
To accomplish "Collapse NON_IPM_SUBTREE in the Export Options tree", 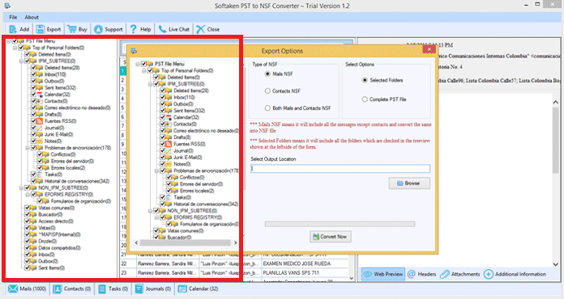I will pyautogui.click(x=151, y=211).
